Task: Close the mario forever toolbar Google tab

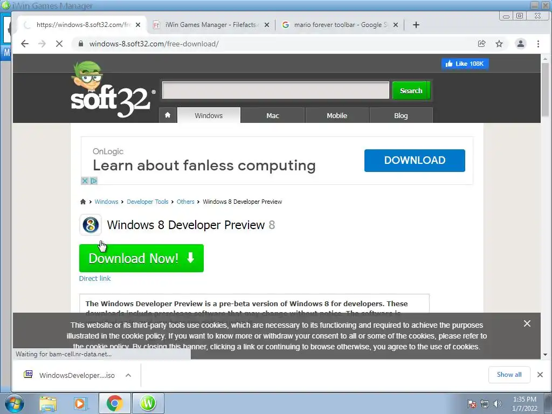Action: (396, 25)
